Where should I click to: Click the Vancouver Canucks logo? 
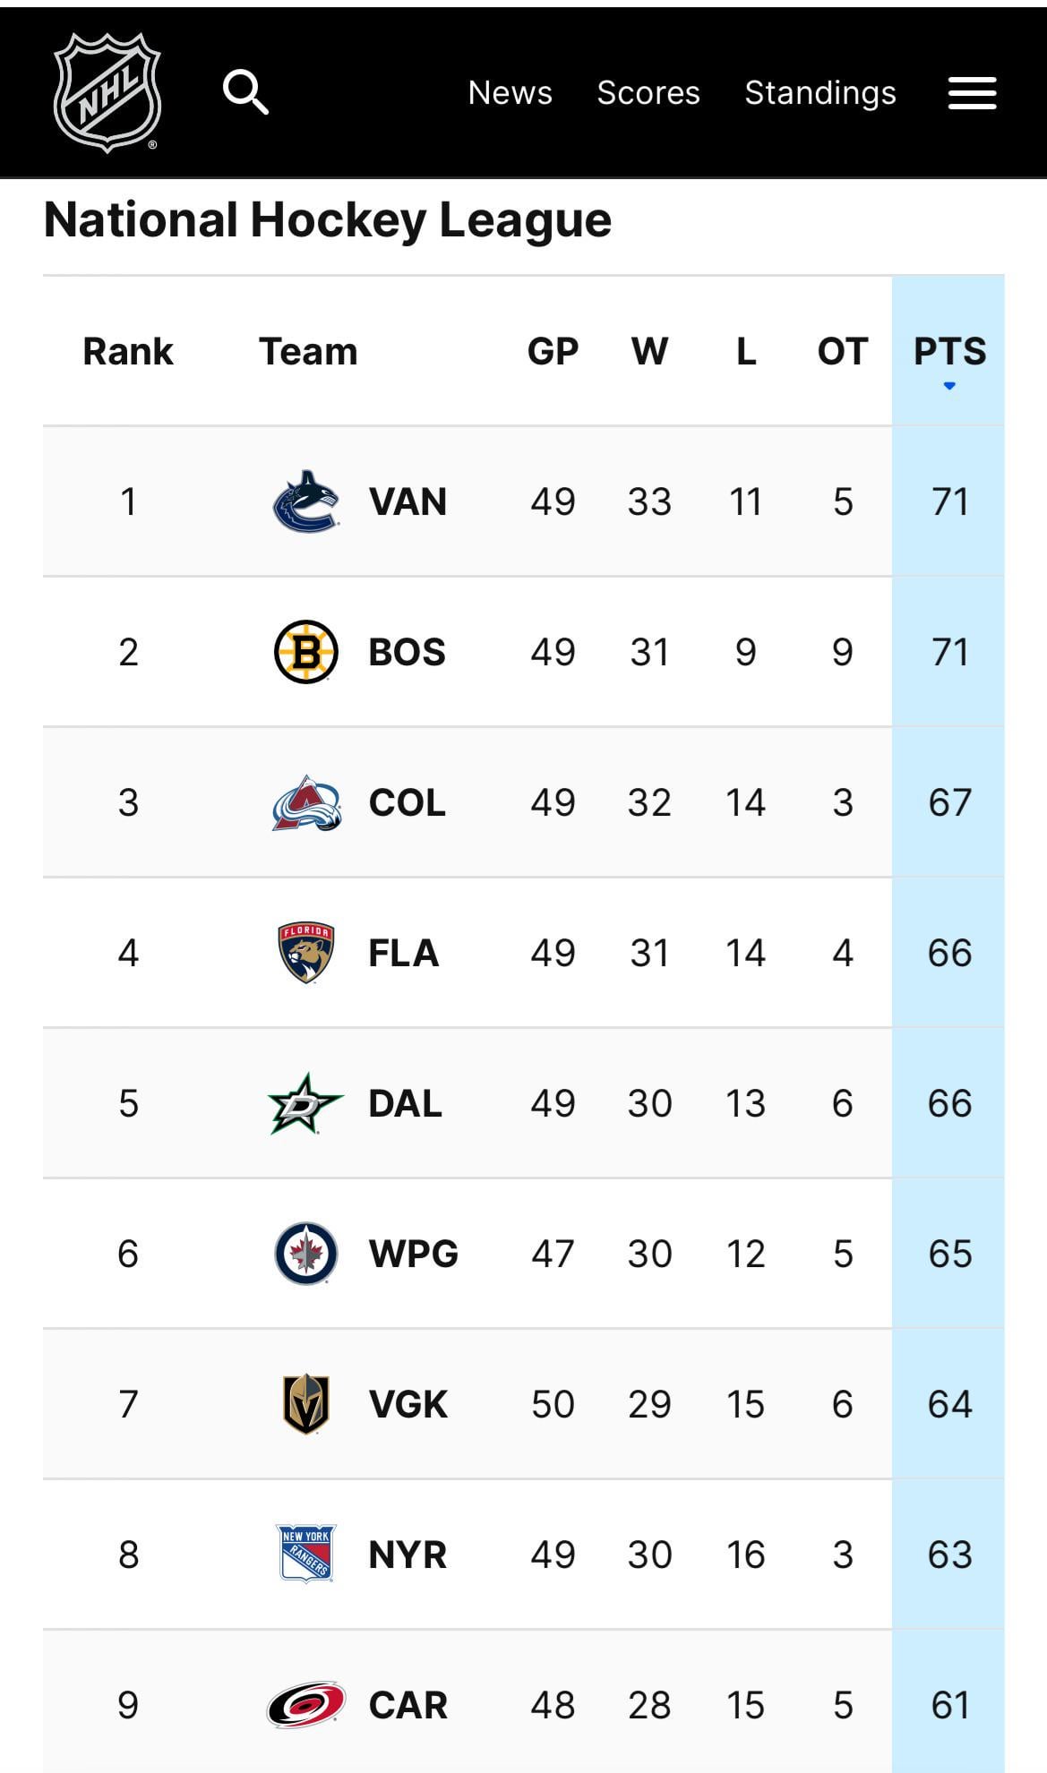305,501
